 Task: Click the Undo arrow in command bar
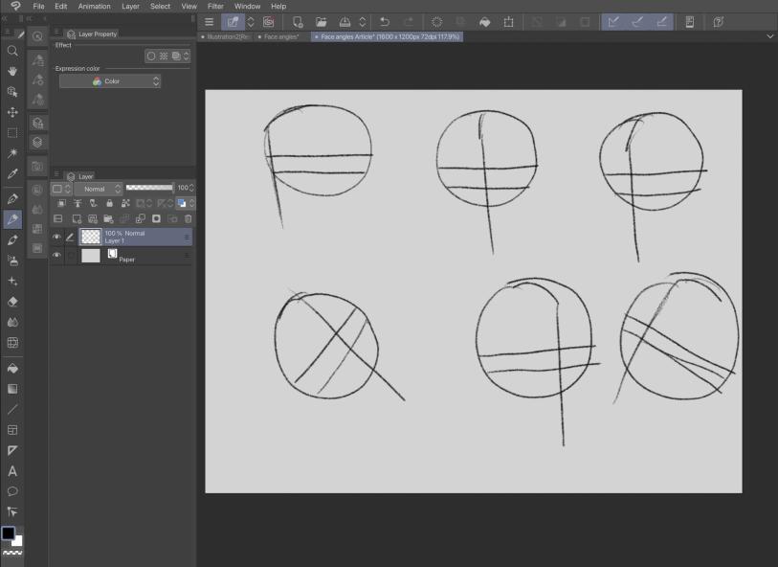pos(384,21)
